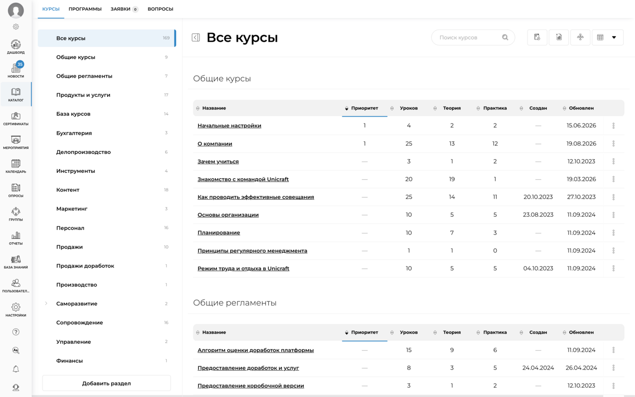This screenshot has width=635, height=397.
Task: Click the question mark help icon
Action: click(x=16, y=332)
